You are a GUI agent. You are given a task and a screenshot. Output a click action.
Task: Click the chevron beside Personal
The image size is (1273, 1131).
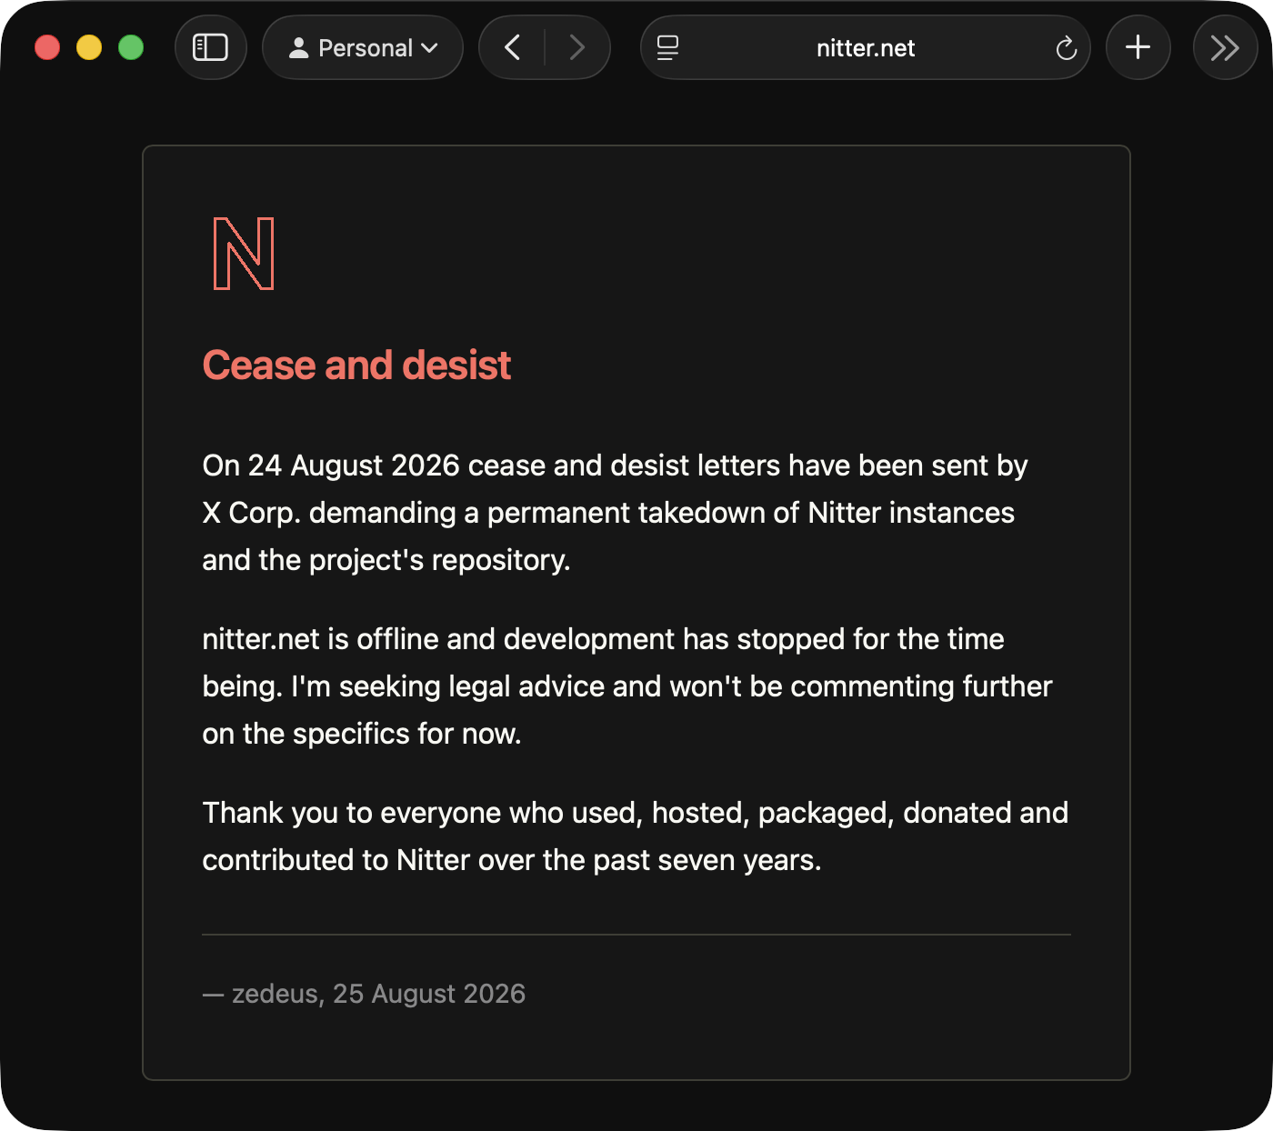tap(430, 48)
